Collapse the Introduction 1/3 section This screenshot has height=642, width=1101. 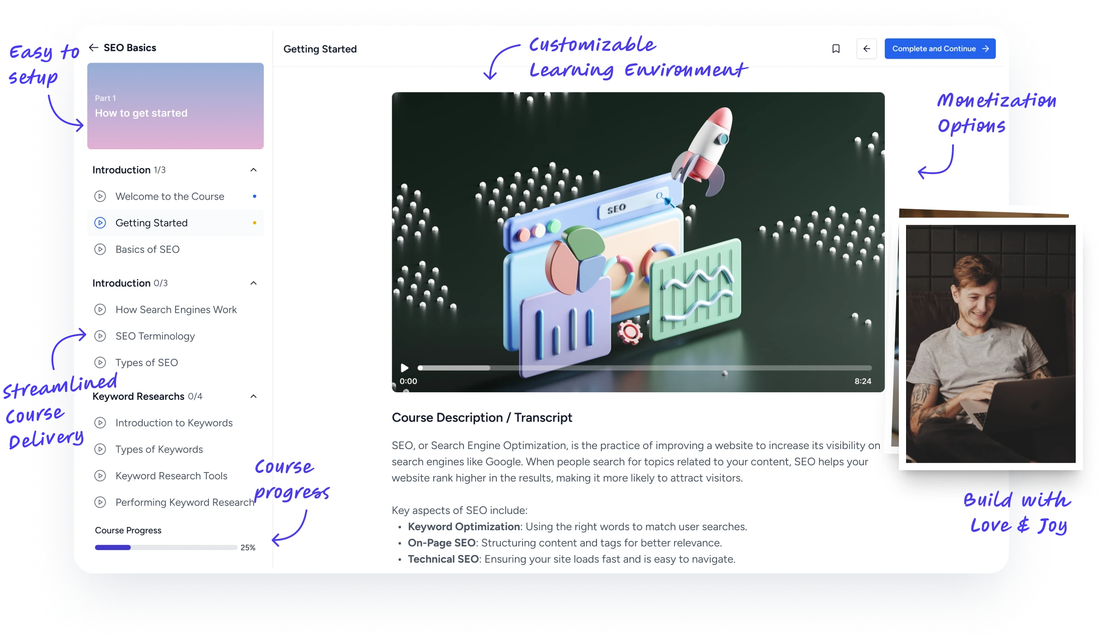point(253,170)
